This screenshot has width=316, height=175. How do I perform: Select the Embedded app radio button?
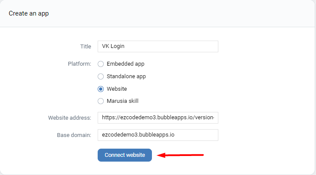101,64
